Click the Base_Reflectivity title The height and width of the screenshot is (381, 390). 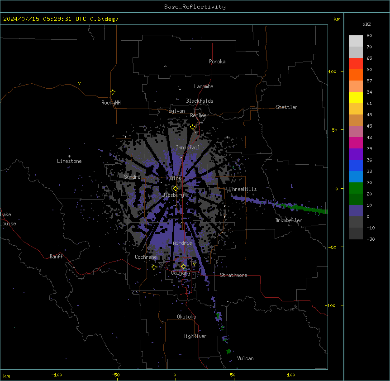point(195,7)
